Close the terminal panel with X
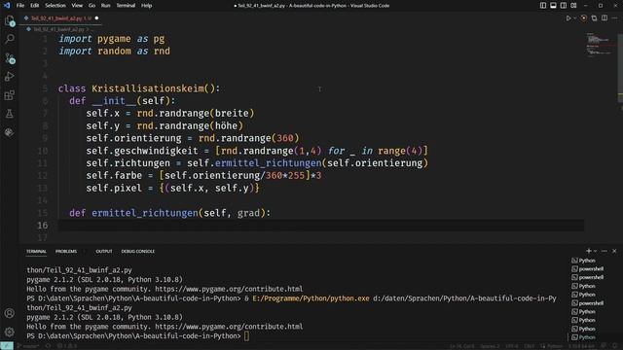 click(614, 251)
